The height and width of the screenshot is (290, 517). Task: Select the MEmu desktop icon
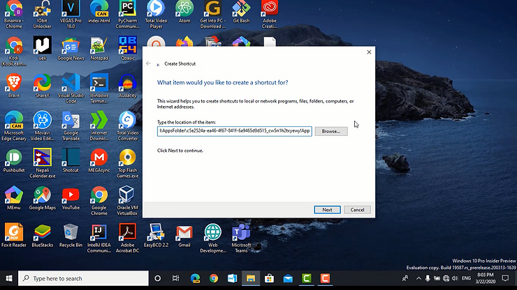pos(13,198)
